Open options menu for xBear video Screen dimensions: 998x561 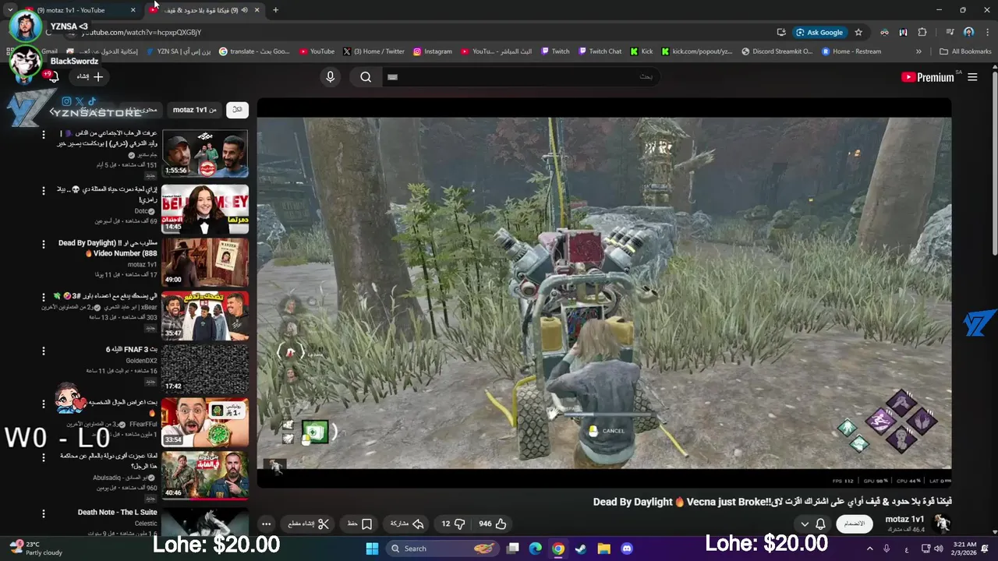point(44,297)
